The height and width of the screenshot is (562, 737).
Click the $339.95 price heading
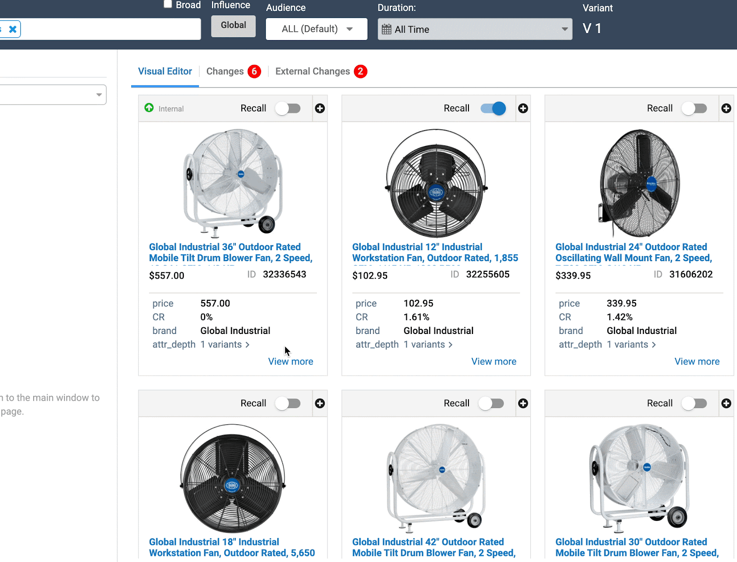573,276
